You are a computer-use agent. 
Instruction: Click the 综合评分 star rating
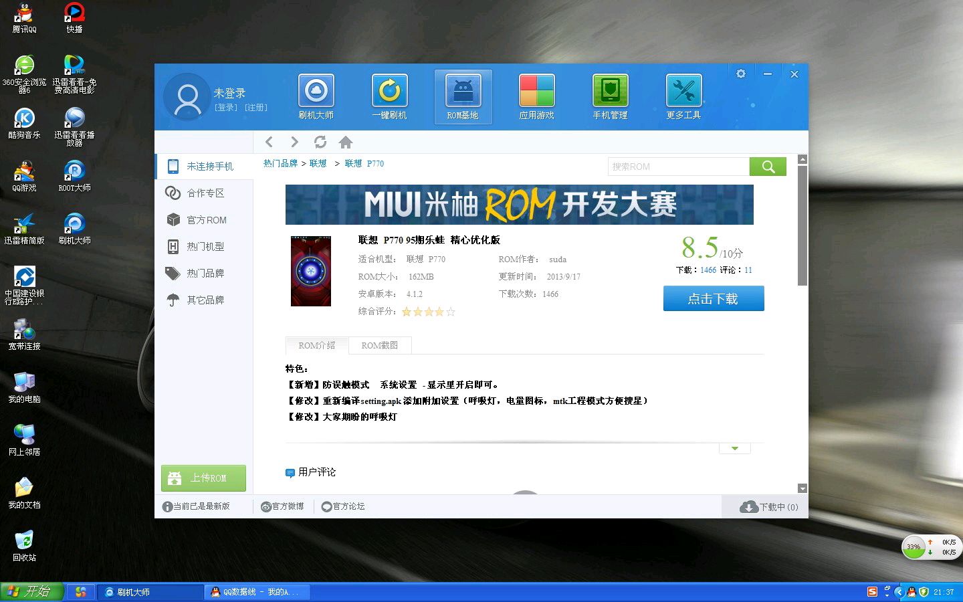point(428,312)
